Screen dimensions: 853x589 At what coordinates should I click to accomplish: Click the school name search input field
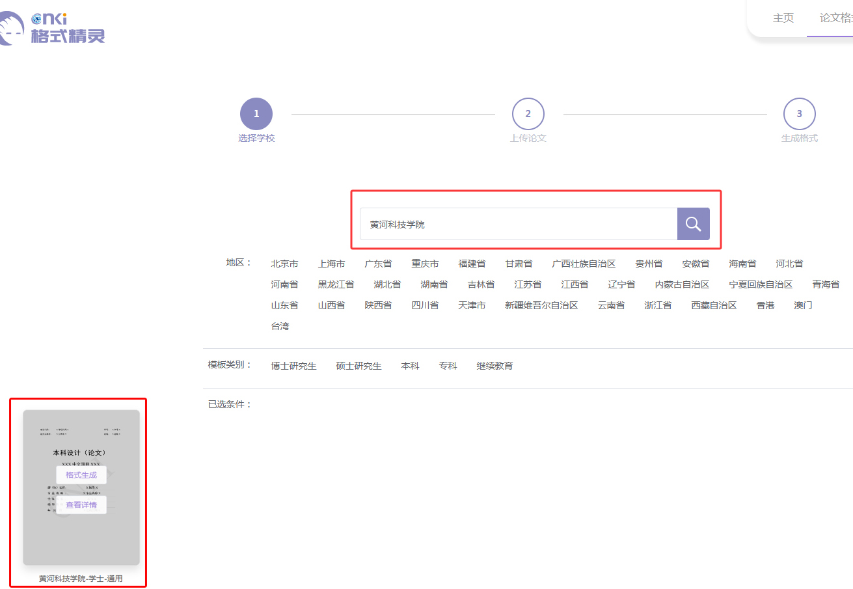pos(518,225)
